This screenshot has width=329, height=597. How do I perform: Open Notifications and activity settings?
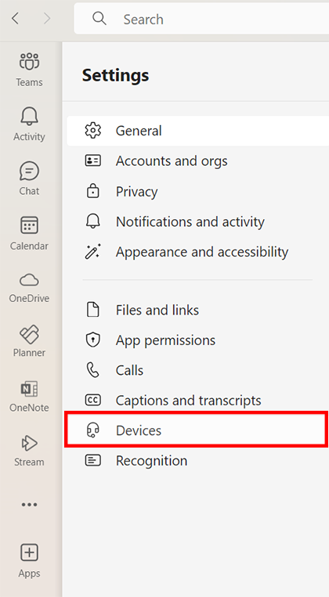pos(198,221)
